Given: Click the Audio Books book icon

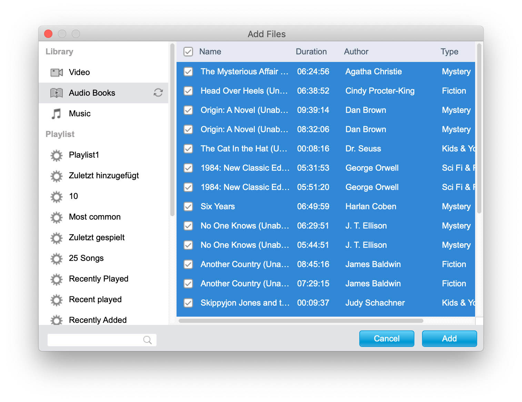Looking at the screenshot, I should tap(57, 93).
